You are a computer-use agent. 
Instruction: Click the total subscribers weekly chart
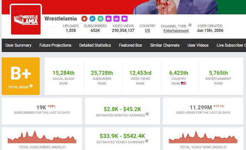[42, 137]
